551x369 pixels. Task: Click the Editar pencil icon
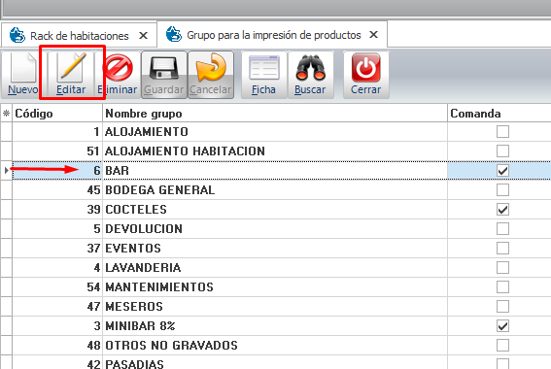[73, 67]
